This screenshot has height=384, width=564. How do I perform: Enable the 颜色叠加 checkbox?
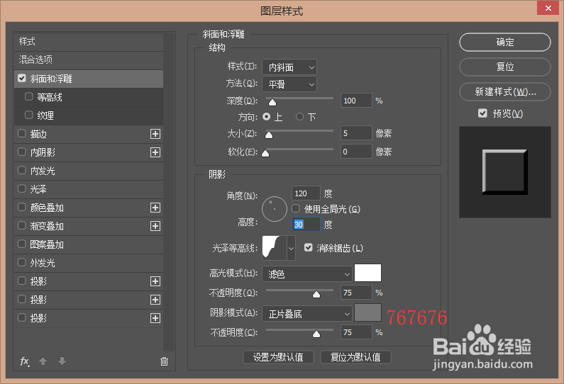coord(22,207)
